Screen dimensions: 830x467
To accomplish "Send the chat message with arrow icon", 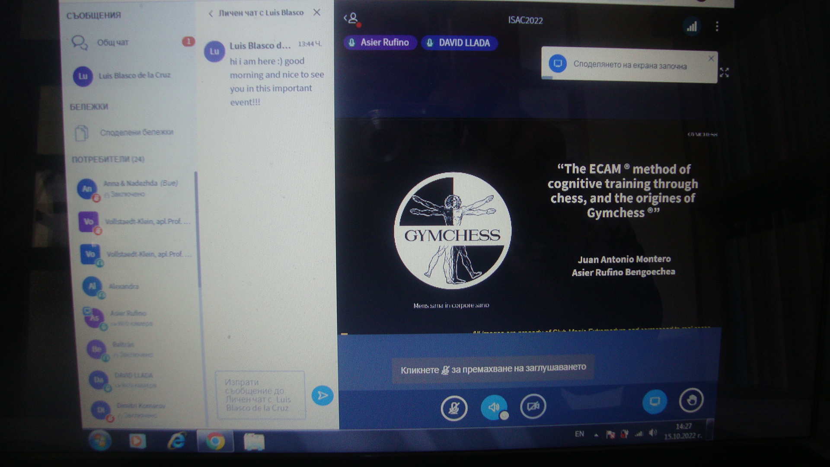I will (322, 395).
